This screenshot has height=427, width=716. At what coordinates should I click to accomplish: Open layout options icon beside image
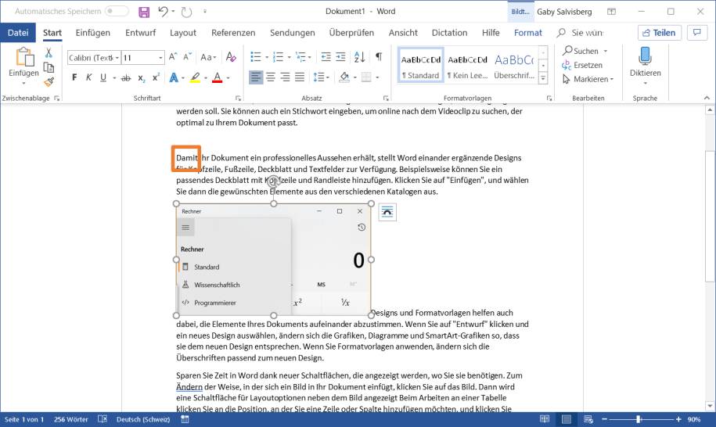(x=387, y=212)
